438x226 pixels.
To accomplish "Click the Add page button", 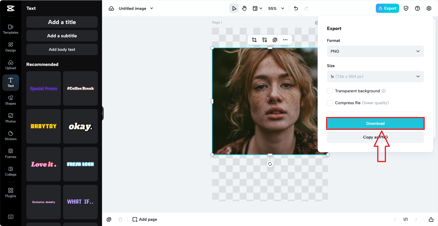I will pos(145,220).
